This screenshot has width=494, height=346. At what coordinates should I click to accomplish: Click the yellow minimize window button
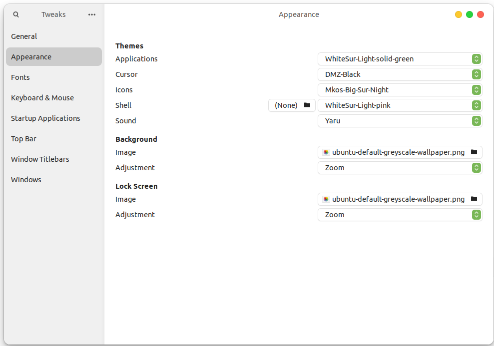tap(459, 14)
